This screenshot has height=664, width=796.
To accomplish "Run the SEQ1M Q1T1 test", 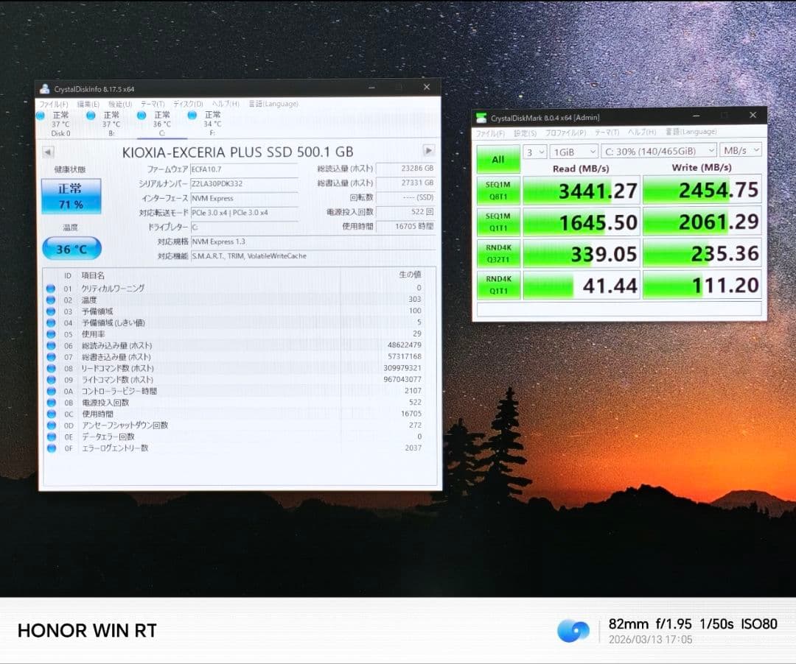I will 498,222.
